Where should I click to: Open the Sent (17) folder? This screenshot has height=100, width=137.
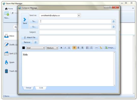pyautogui.click(x=11, y=54)
